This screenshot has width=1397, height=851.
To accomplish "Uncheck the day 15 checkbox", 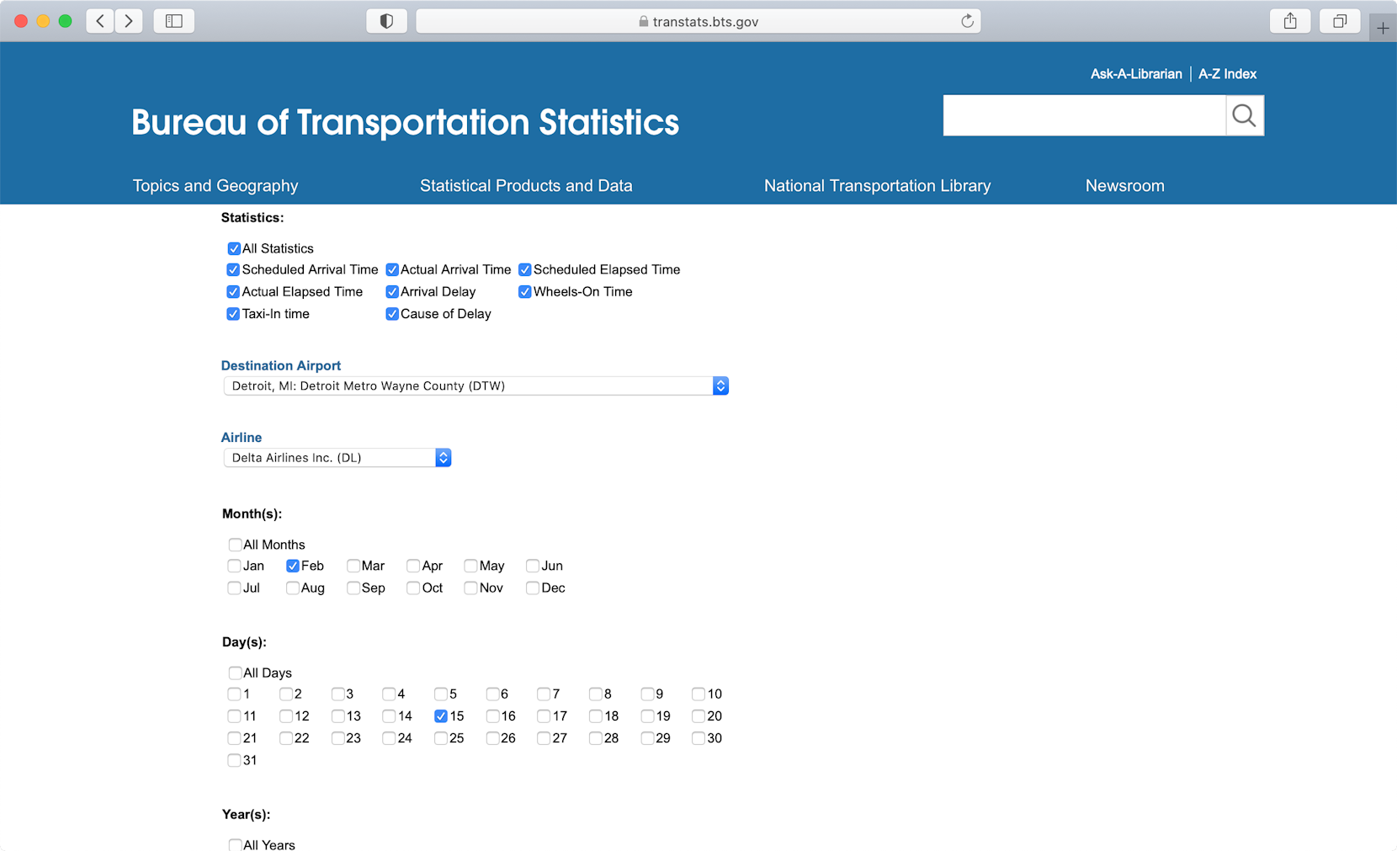I will pyautogui.click(x=441, y=716).
